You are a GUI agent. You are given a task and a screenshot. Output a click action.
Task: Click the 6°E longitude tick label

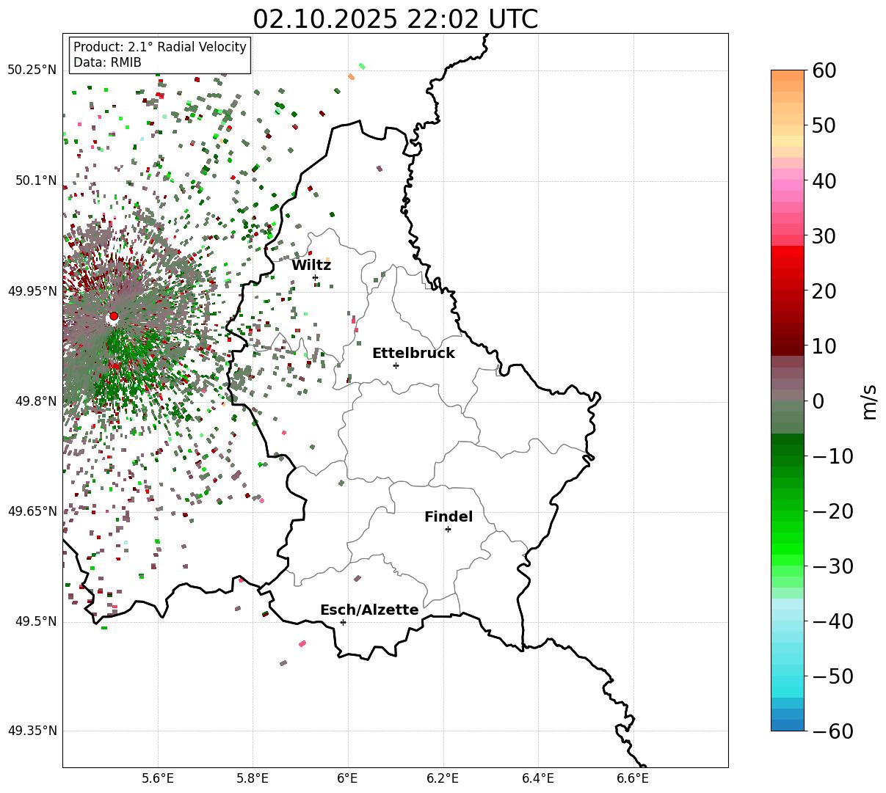point(348,779)
